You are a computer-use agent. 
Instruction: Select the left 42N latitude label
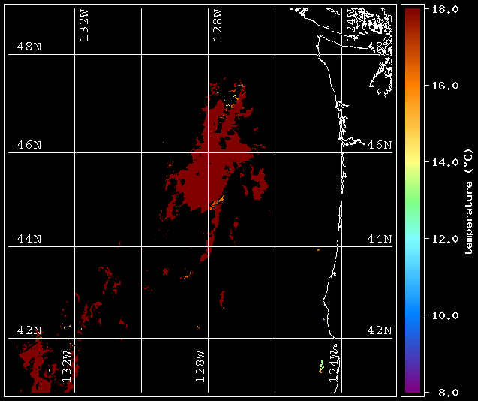[29, 330]
